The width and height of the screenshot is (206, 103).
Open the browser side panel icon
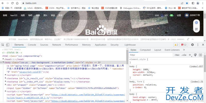(x=193, y=3)
